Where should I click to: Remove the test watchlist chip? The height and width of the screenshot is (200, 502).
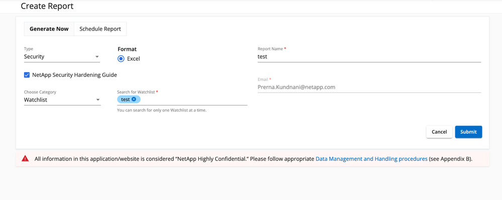[x=134, y=99]
